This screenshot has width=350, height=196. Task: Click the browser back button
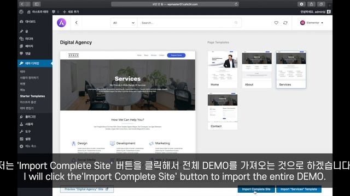pyautogui.click(x=22, y=4)
